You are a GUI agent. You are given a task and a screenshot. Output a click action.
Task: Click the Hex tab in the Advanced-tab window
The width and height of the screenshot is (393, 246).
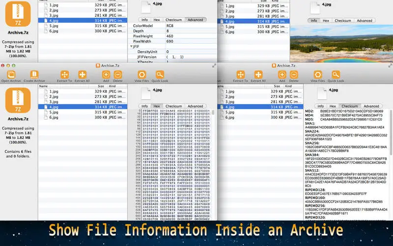click(157, 20)
